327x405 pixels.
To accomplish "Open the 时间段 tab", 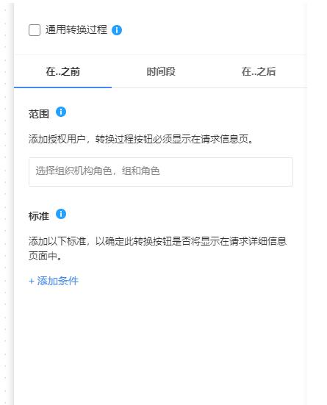I will [x=161, y=71].
